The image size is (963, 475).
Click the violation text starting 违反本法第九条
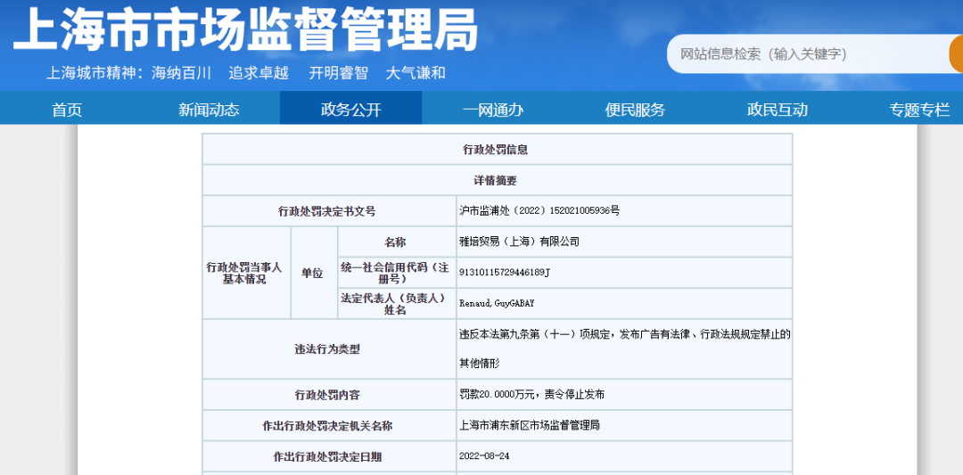[x=624, y=348]
